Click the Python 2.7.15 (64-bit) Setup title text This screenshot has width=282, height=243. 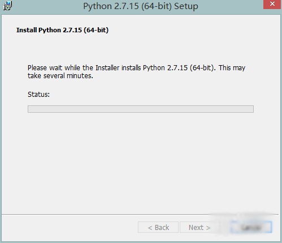[141, 6]
